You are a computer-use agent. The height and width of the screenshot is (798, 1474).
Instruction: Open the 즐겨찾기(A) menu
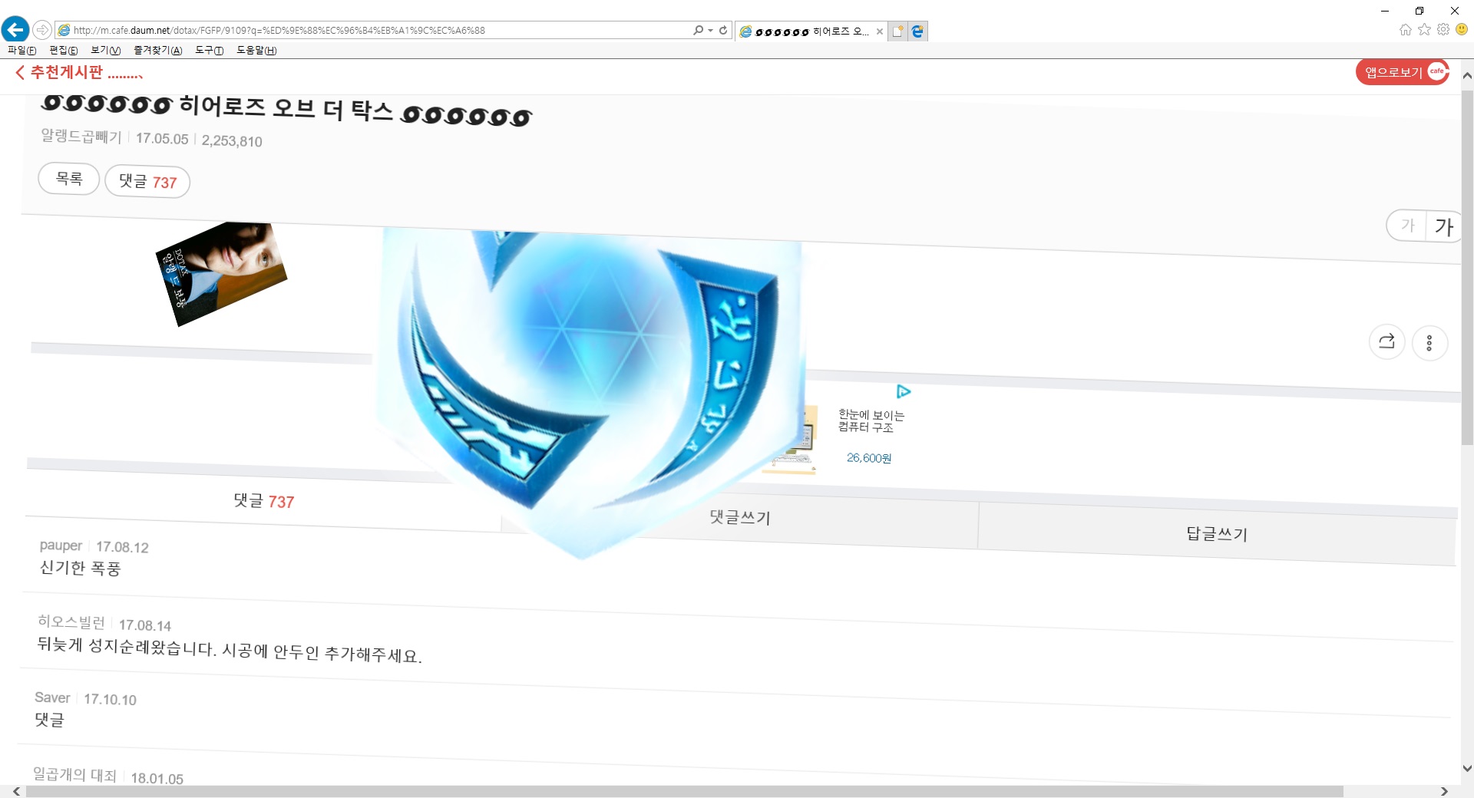[x=157, y=50]
